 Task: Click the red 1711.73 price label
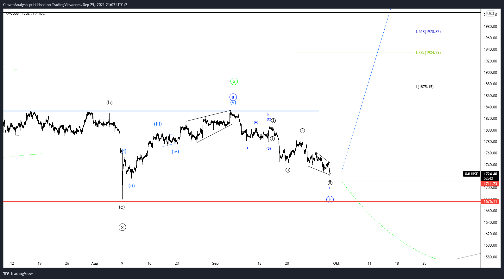(490, 184)
